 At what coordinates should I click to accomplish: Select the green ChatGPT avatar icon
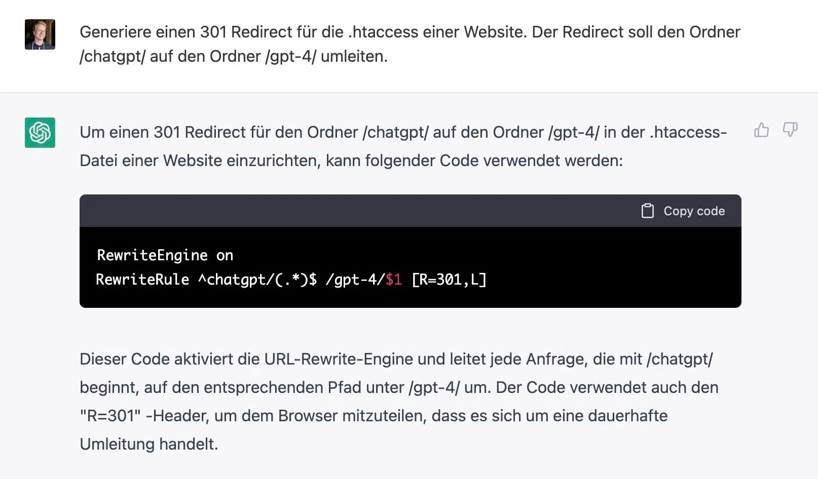(x=40, y=133)
